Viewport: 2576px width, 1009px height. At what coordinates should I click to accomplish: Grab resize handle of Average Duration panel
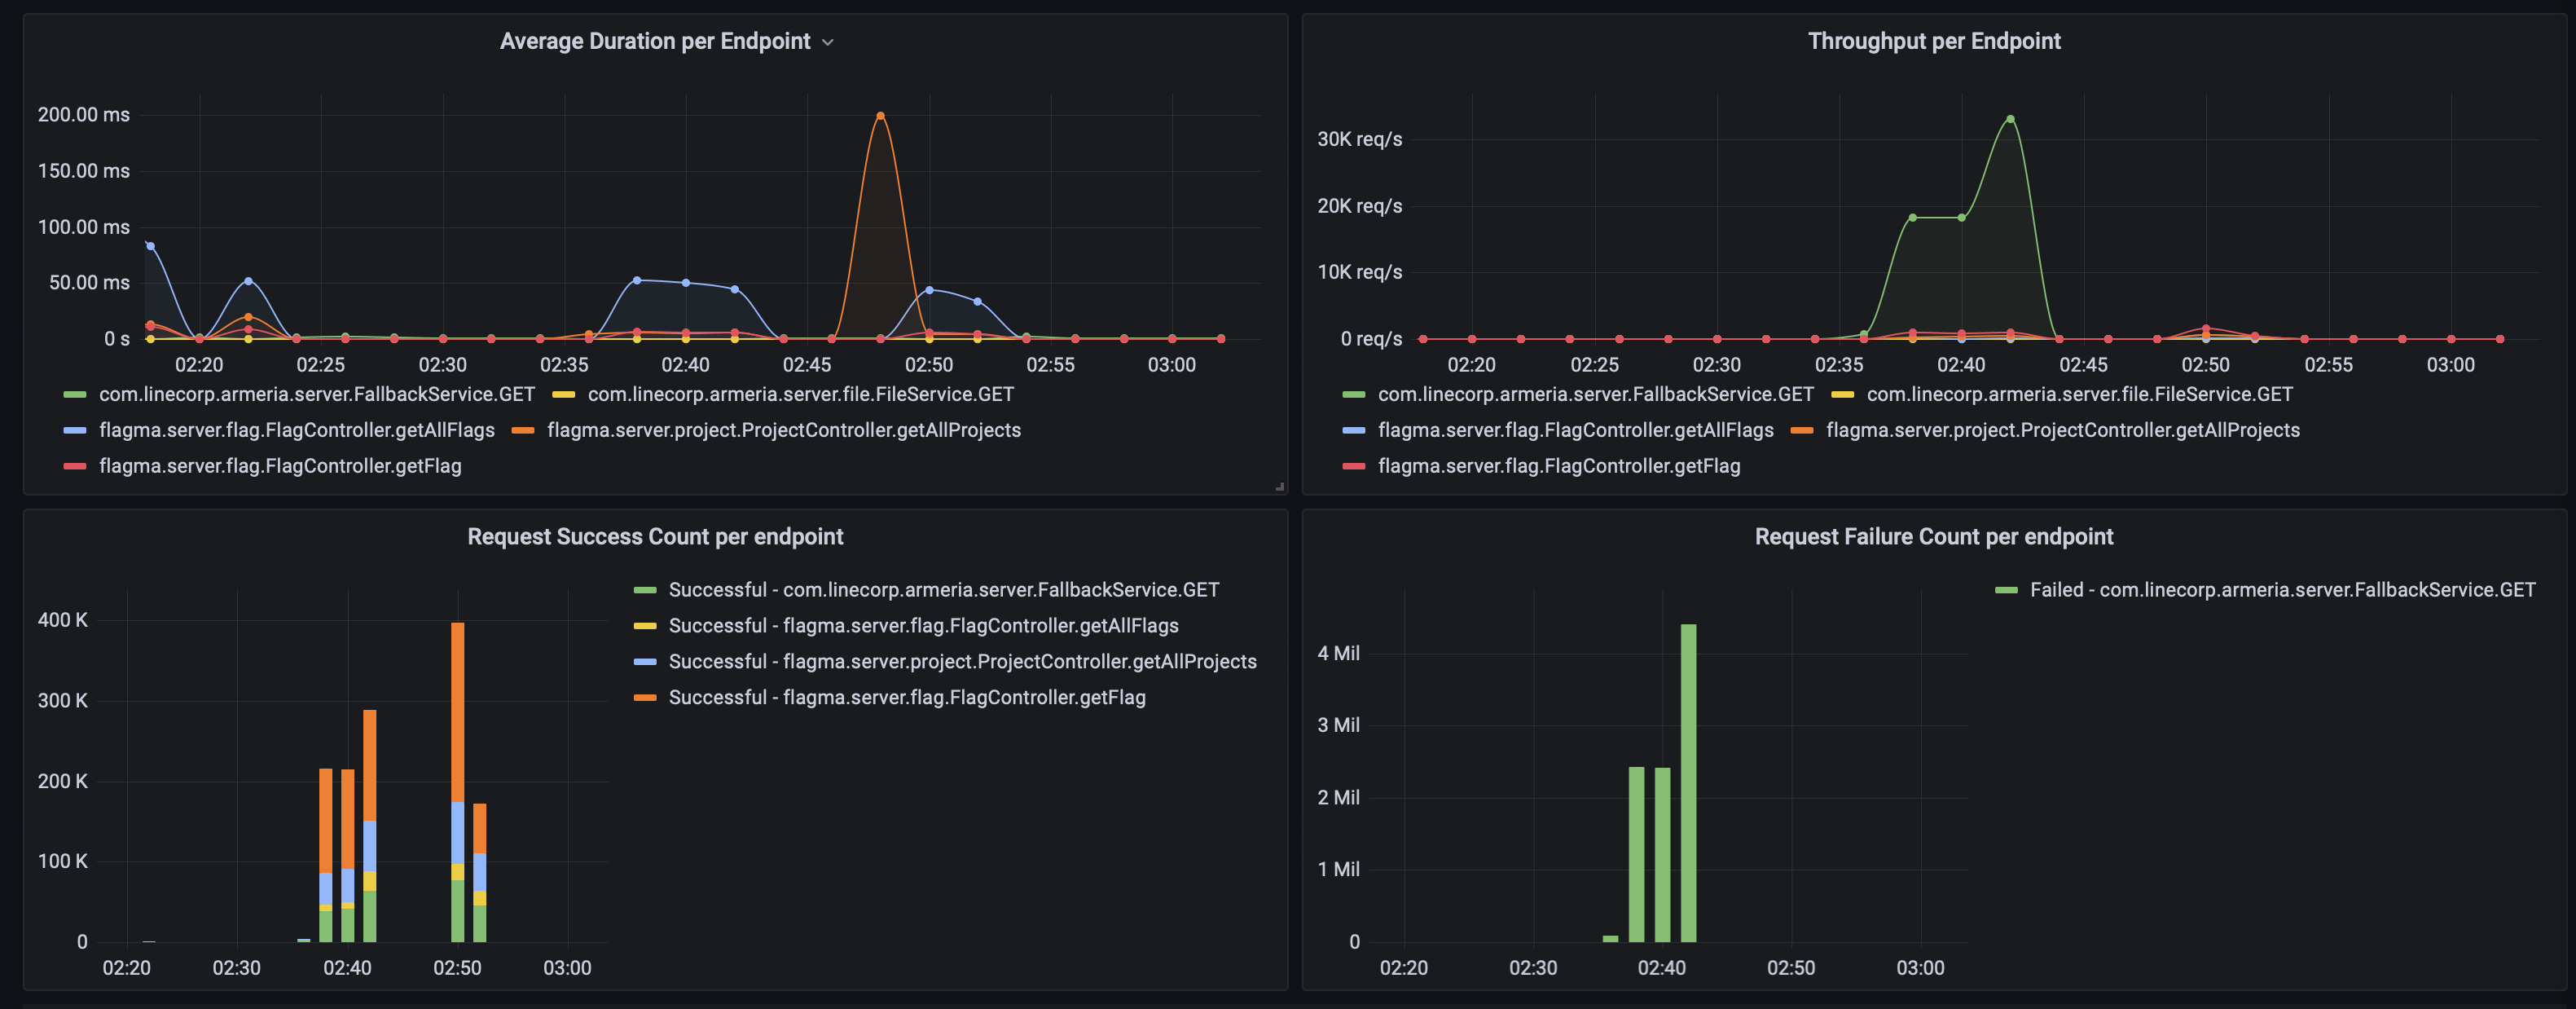[x=1279, y=487]
